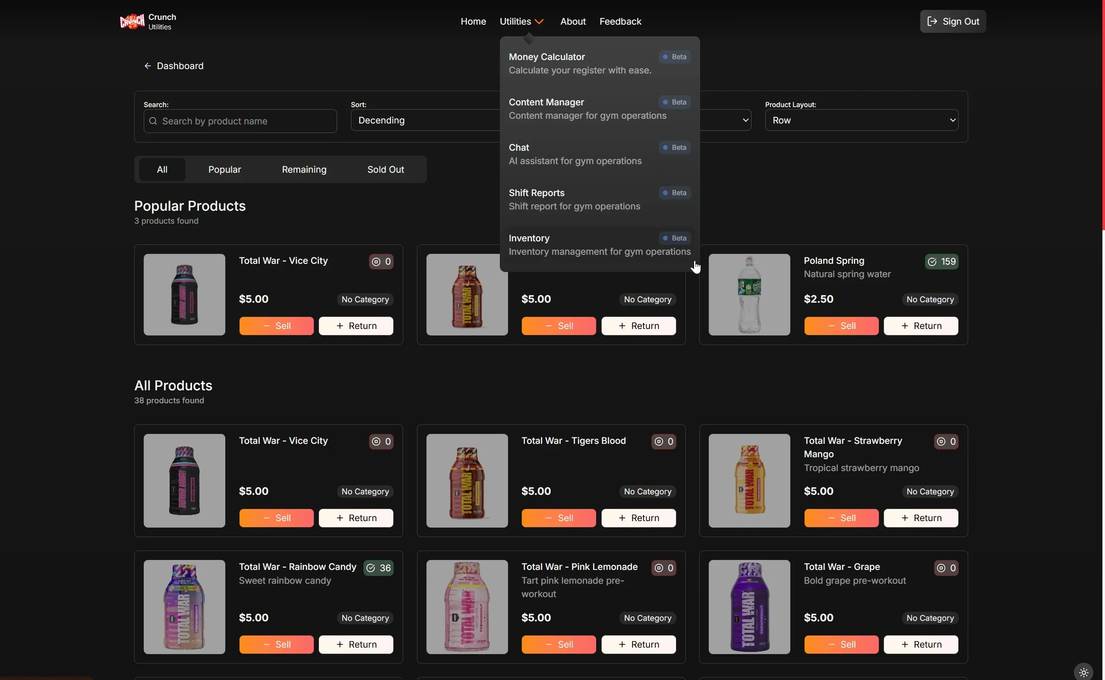Open Inventory menu entry

[599, 245]
